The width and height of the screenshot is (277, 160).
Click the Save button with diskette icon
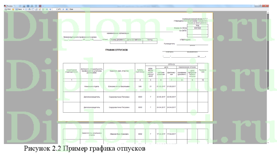coord(19,9)
